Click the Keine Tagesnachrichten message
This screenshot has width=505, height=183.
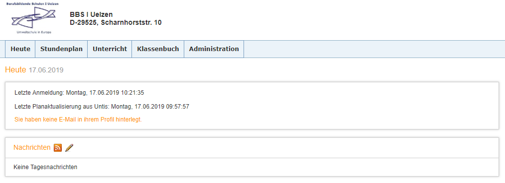click(45, 167)
